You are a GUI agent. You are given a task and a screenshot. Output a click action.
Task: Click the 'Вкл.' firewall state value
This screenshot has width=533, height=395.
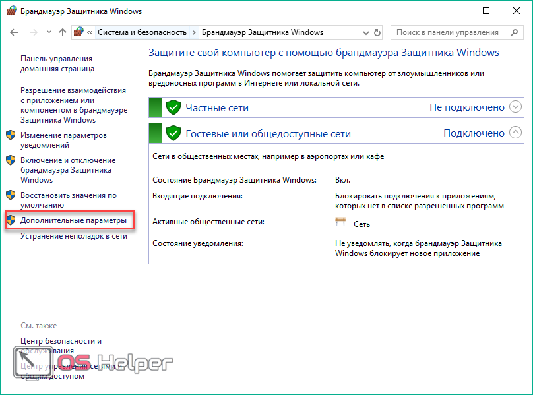pos(342,180)
